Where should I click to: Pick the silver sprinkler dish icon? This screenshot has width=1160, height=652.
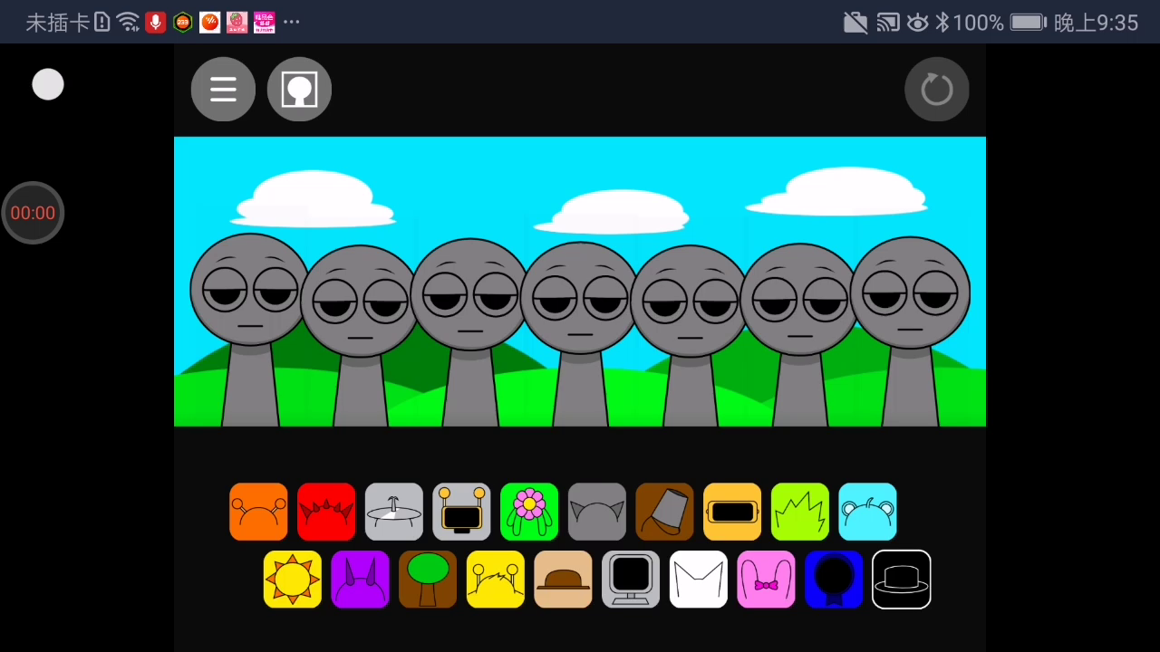(393, 512)
